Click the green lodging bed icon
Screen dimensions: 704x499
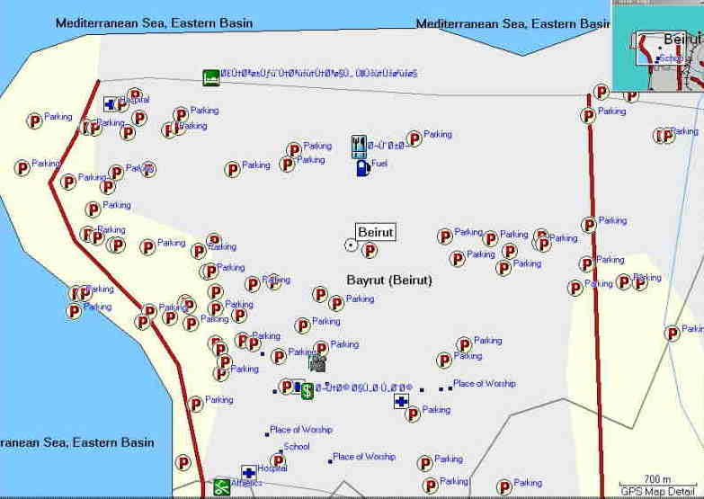[211, 77]
